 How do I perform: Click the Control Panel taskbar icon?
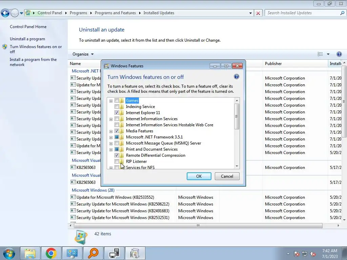(x=72, y=253)
